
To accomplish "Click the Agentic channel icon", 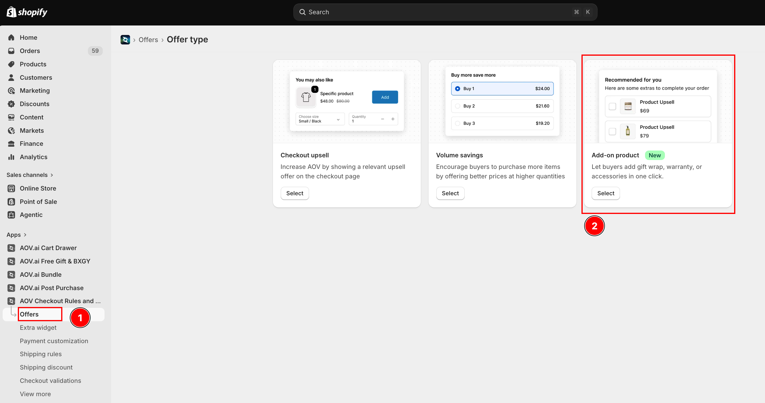I will tap(11, 215).
